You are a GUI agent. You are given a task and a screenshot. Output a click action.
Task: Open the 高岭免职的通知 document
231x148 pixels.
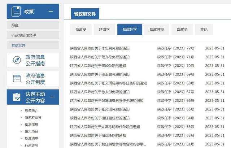98,66
